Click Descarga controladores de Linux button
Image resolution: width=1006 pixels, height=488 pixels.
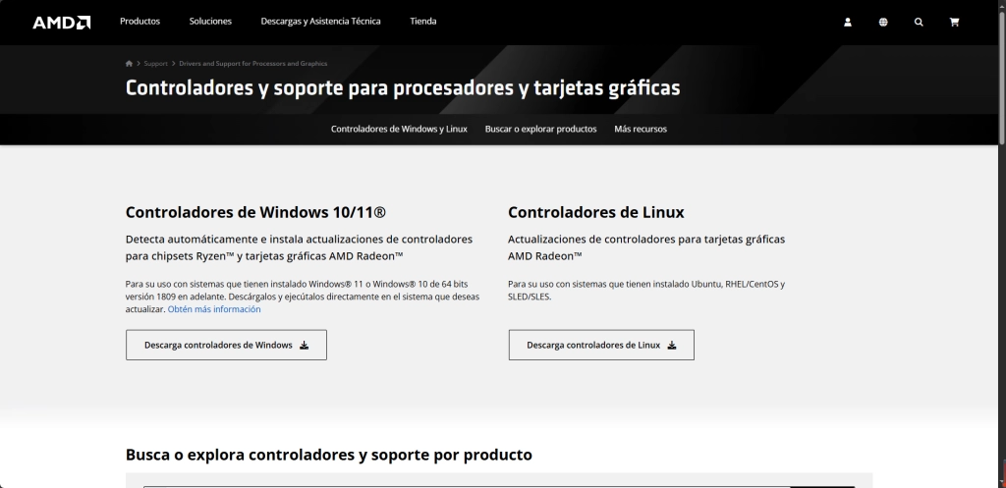pos(601,345)
